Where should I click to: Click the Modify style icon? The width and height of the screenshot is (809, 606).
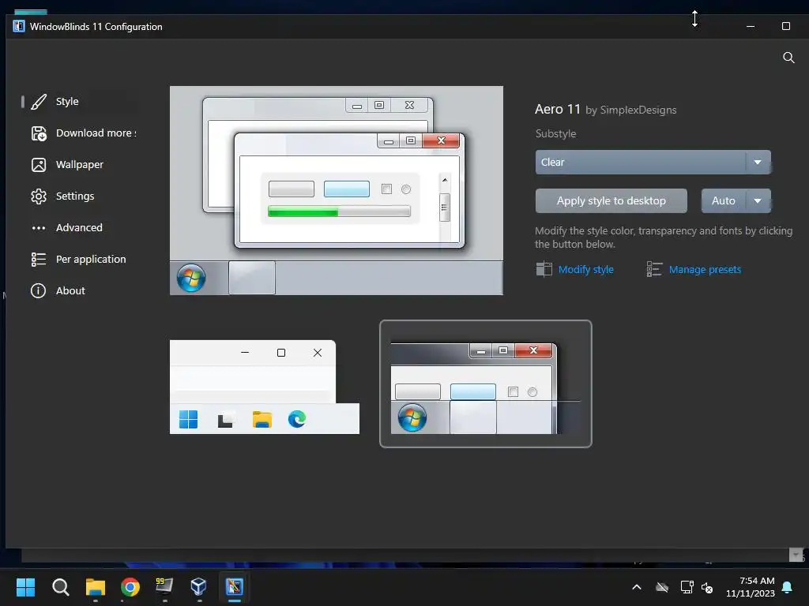coord(544,269)
